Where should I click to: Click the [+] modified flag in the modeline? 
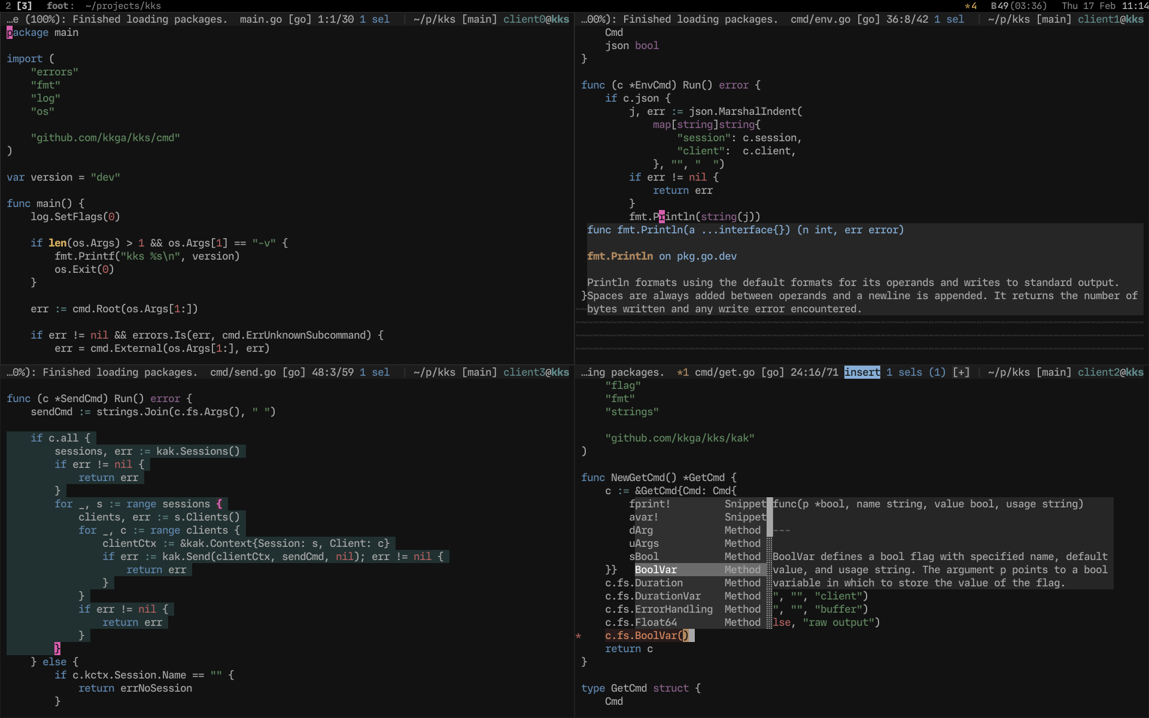960,372
